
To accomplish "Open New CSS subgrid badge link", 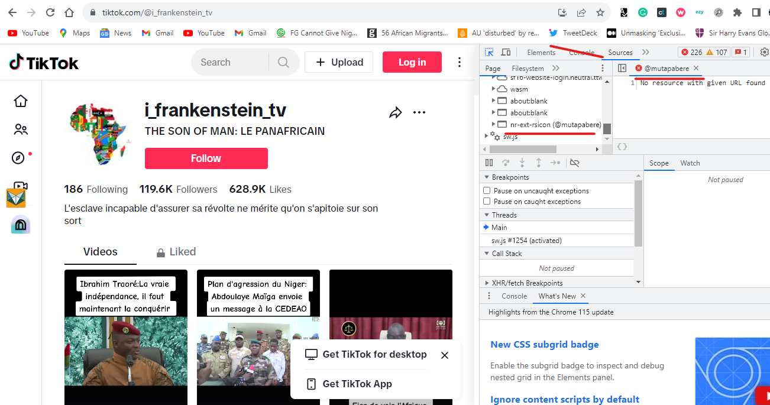I will point(545,345).
